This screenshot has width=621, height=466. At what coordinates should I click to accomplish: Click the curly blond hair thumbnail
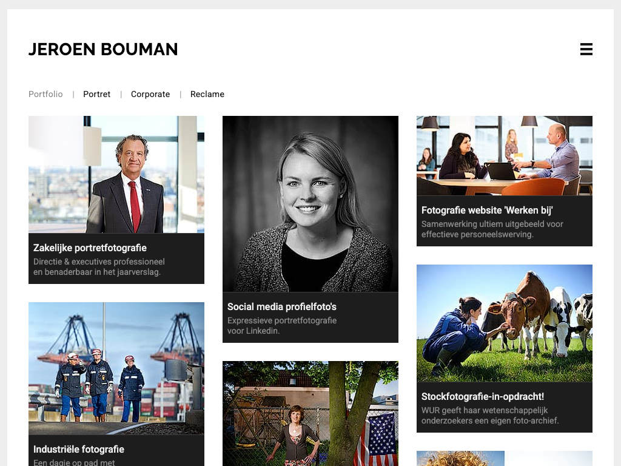(x=461, y=458)
